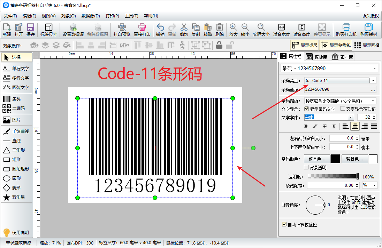Enable 背景透明 checkbox
This screenshot has height=248, width=382.
(306, 167)
